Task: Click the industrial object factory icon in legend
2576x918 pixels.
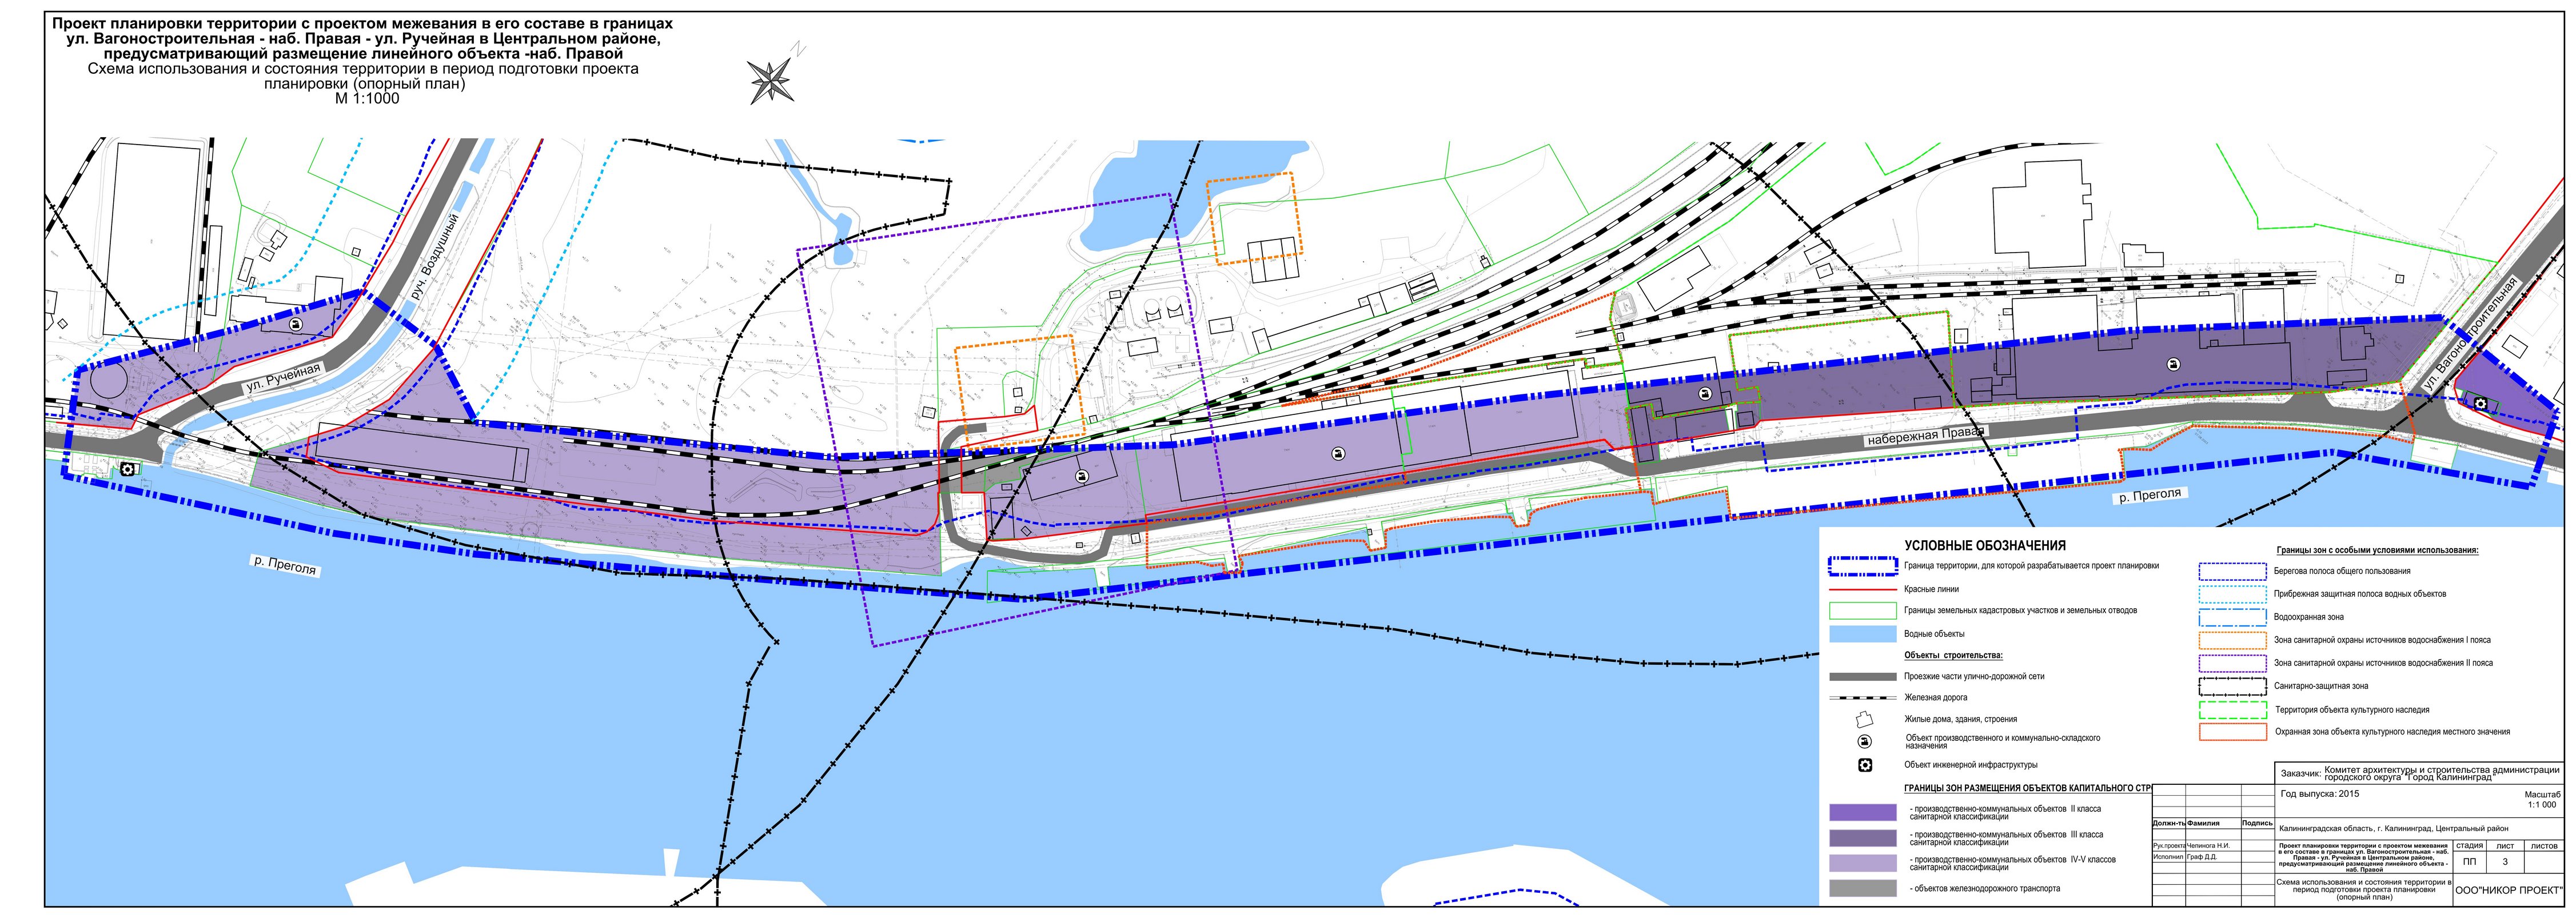Action: [x=1864, y=741]
